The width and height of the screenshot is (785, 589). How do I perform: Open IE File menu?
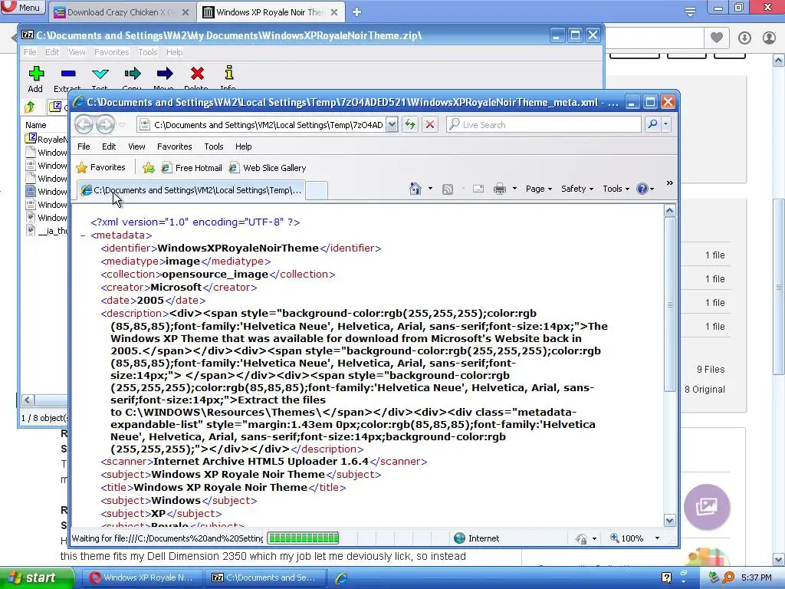click(84, 146)
